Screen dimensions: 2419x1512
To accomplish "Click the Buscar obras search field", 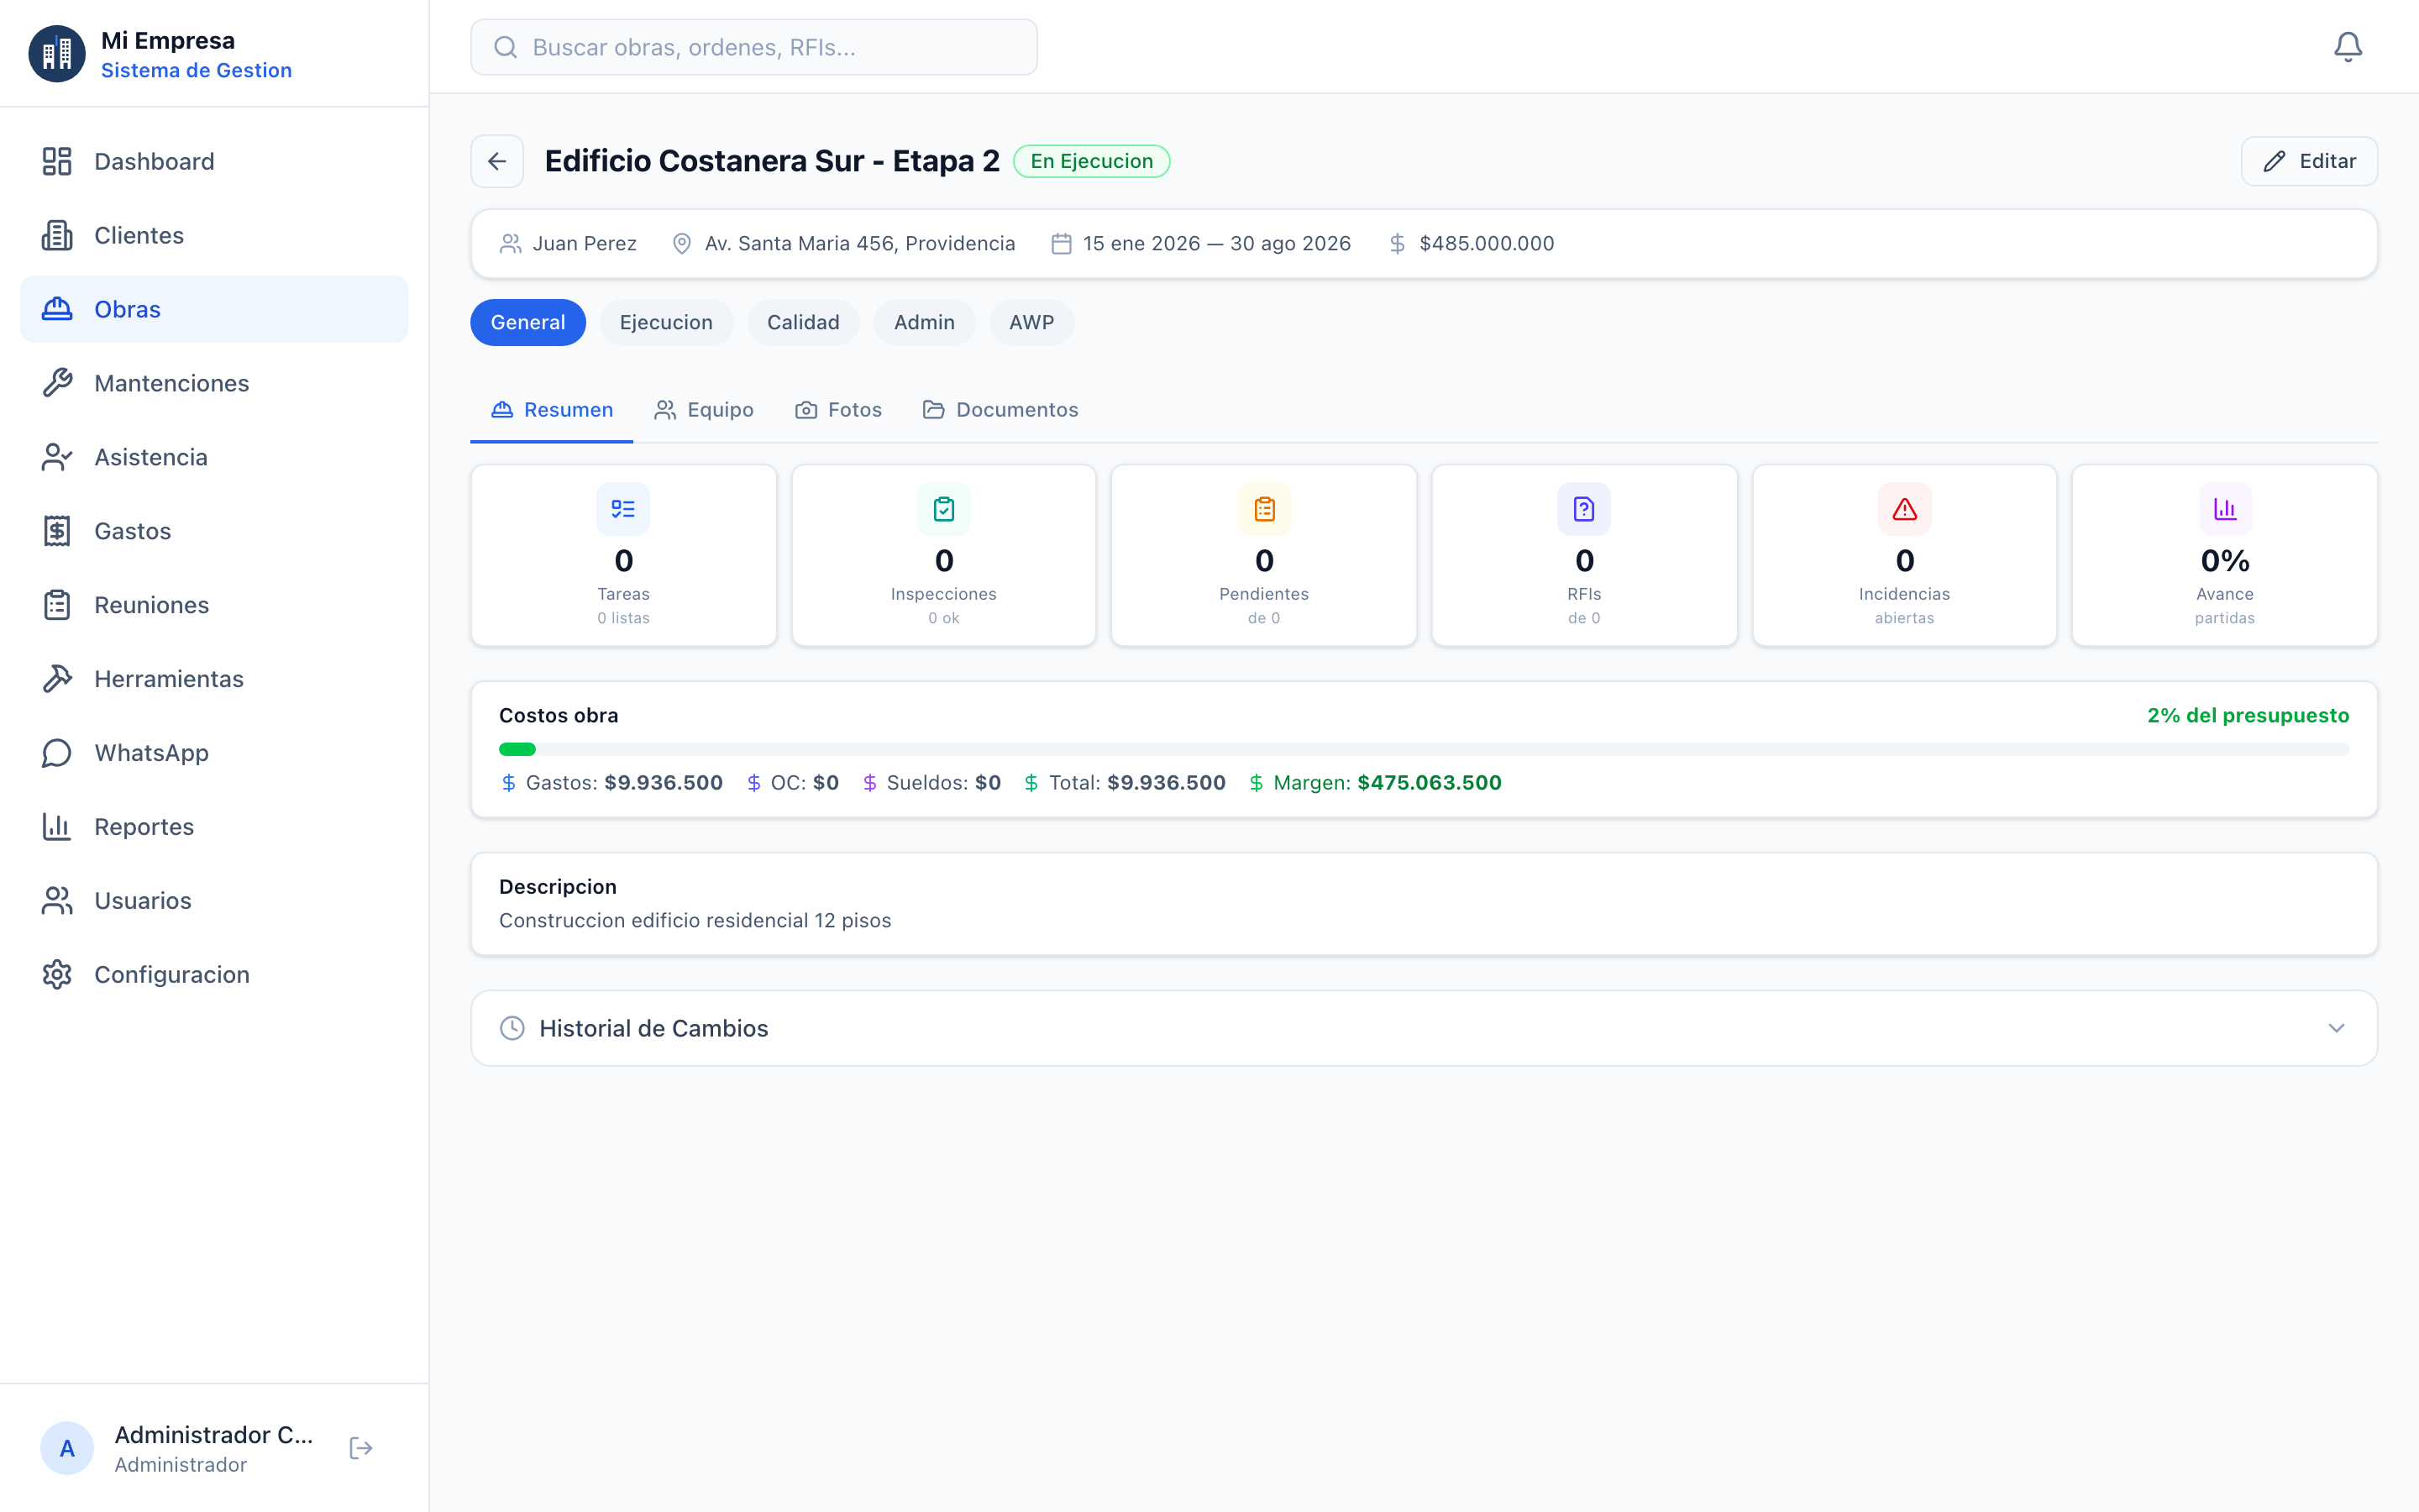I will 753,47.
